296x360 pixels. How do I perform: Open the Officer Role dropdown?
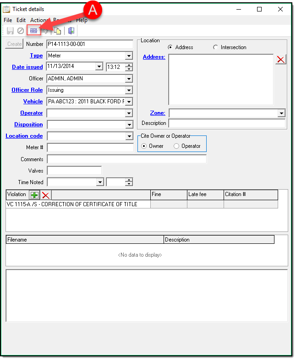tap(129, 90)
